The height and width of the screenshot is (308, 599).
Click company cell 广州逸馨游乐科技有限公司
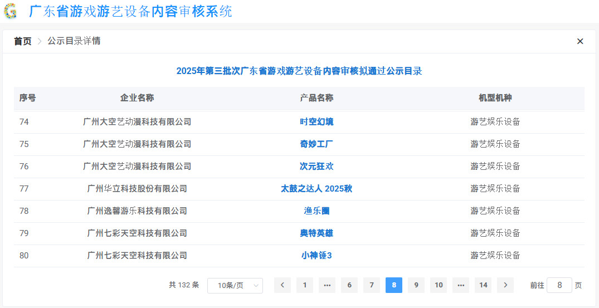point(137,211)
